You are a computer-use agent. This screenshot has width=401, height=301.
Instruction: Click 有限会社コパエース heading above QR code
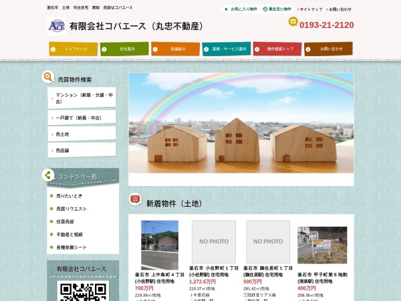[82, 269]
